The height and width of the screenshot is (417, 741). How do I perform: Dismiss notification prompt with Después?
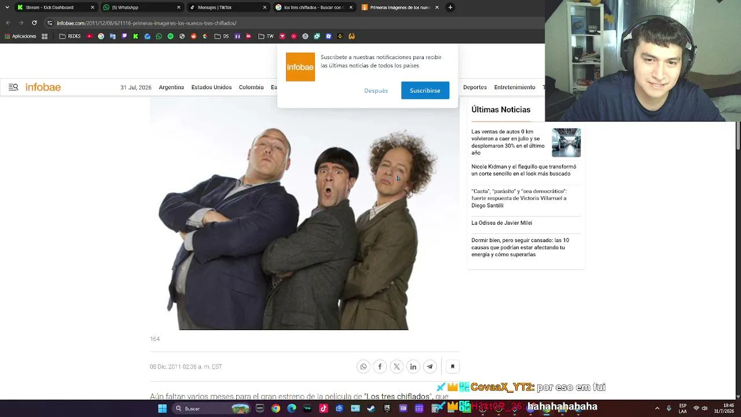click(376, 90)
